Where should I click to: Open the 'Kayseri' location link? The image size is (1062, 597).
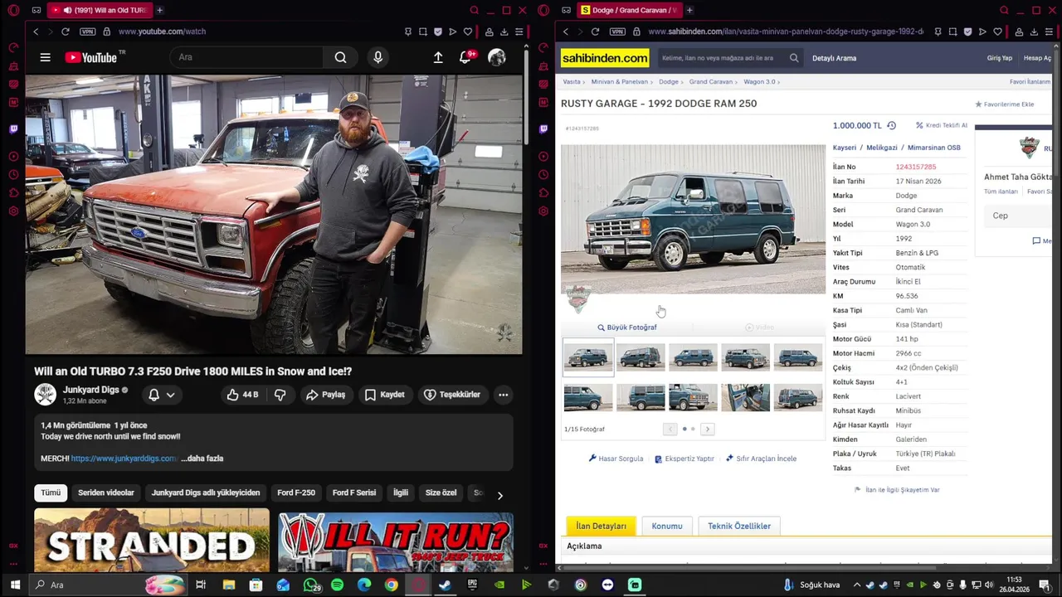[845, 148]
